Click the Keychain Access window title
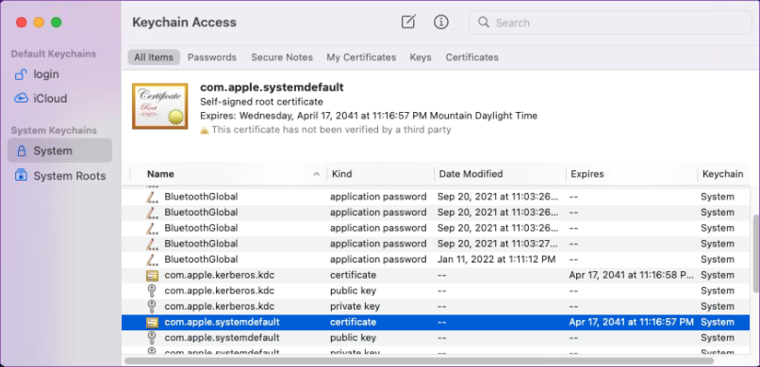 coord(184,23)
